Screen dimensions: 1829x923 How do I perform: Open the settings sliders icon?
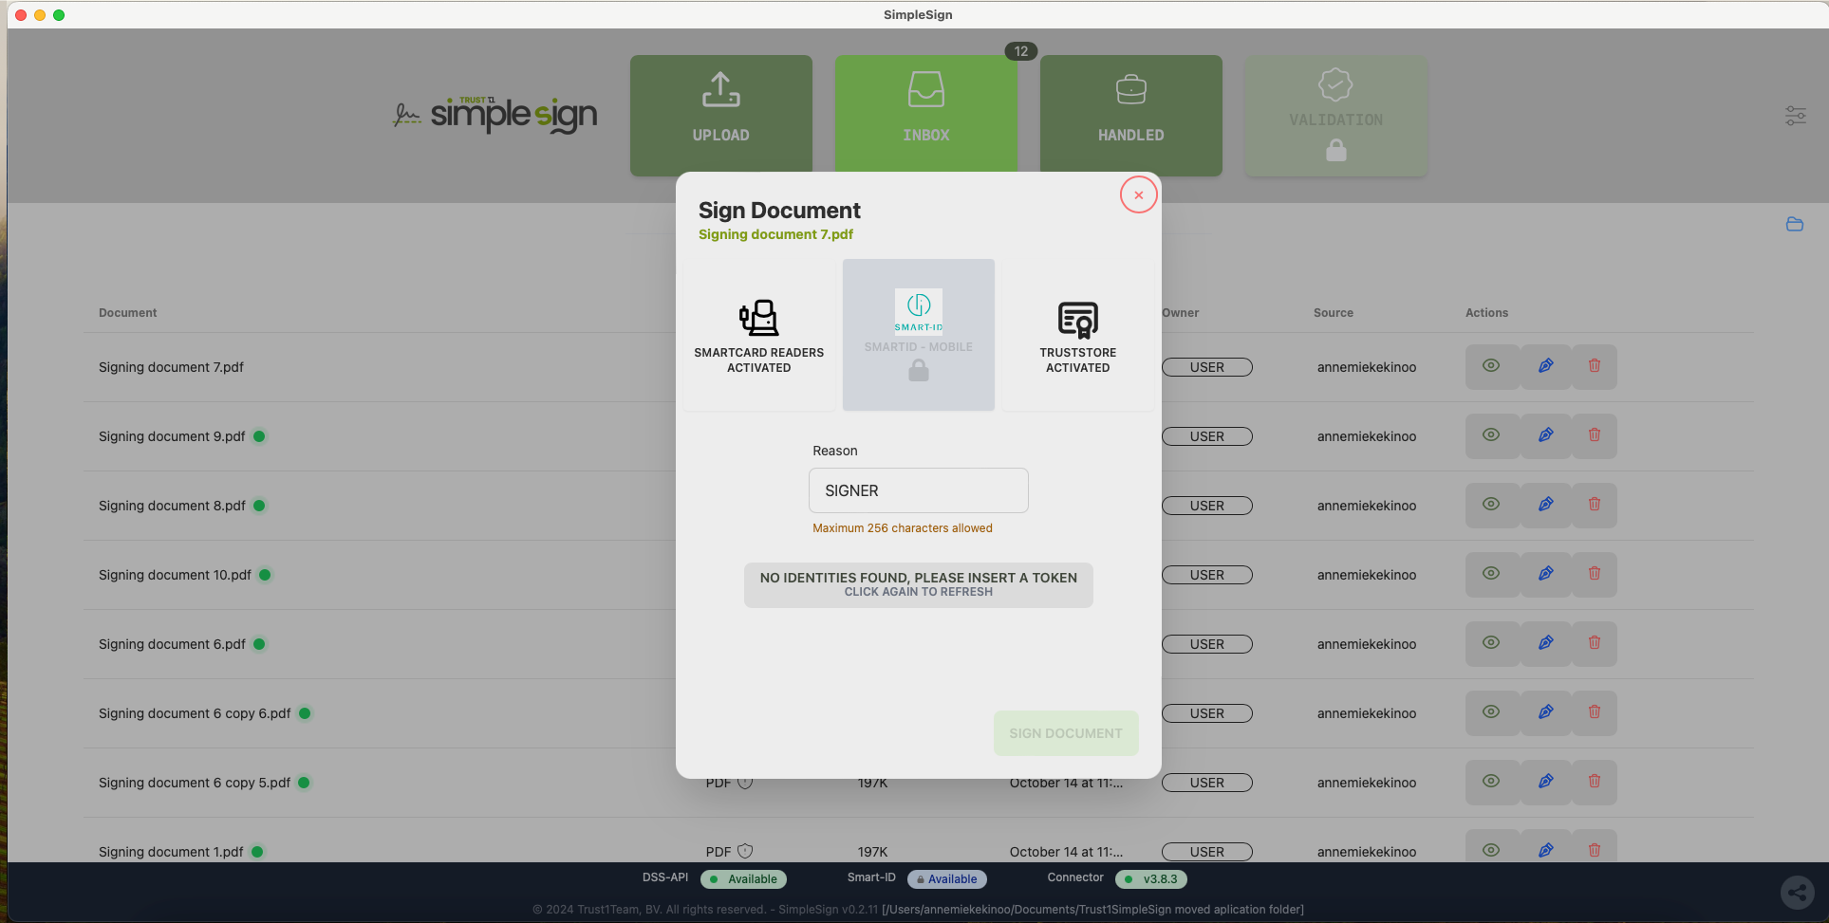[1796, 116]
